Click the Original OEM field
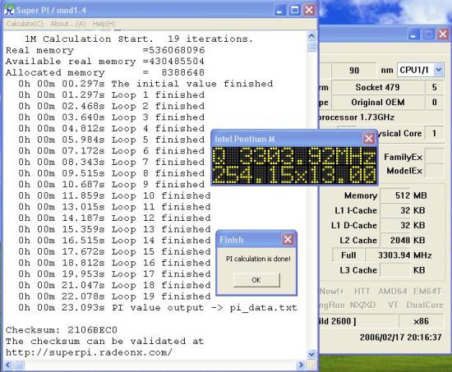Image resolution: width=452 pixels, height=372 pixels. [x=378, y=103]
